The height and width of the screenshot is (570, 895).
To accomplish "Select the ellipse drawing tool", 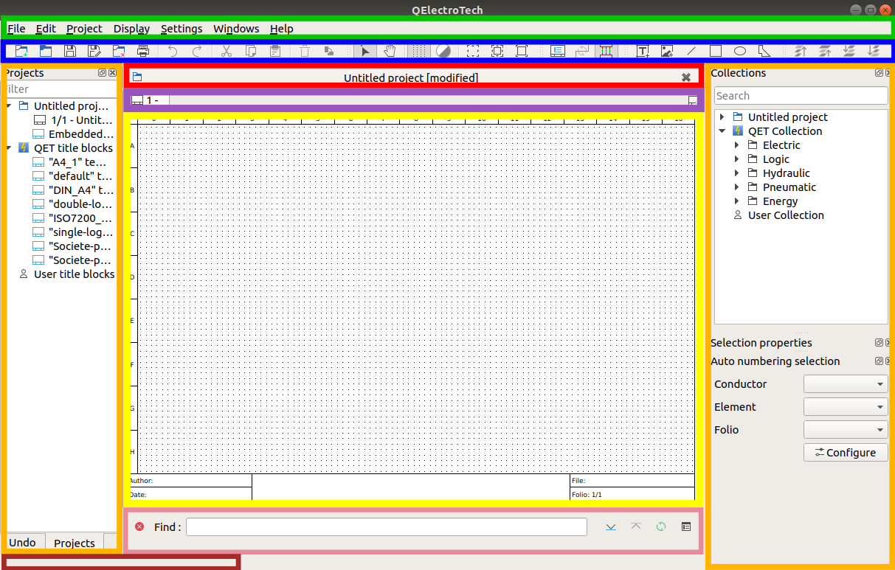I will click(739, 51).
